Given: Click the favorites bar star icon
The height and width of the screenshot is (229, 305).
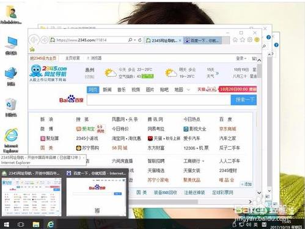Looking at the screenshot, I should coord(32,49).
